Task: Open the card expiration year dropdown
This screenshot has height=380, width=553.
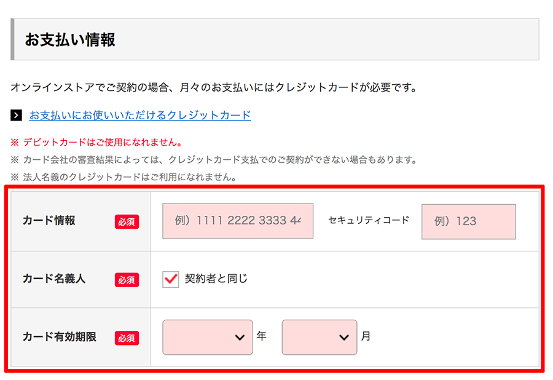Action: tap(207, 336)
